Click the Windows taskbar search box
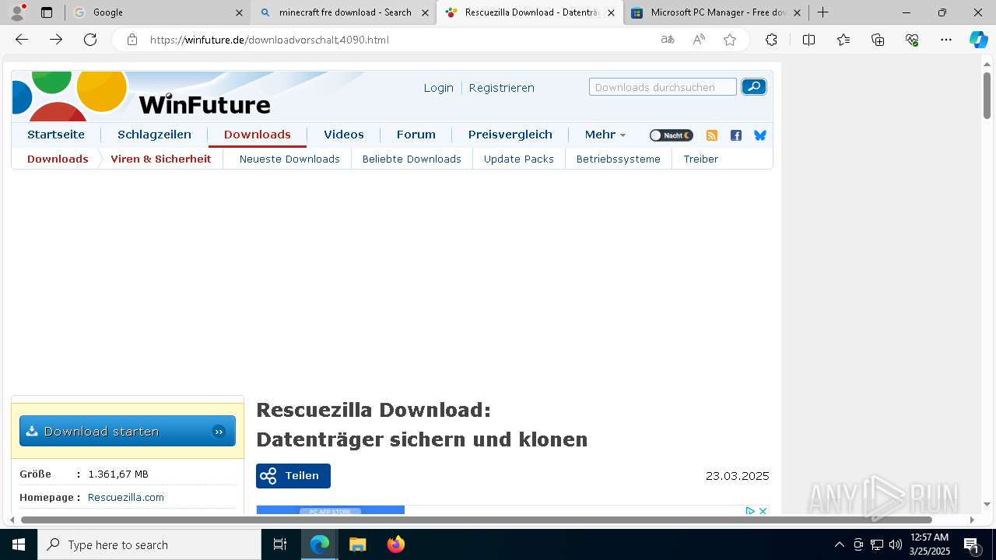This screenshot has width=996, height=560. (149, 544)
